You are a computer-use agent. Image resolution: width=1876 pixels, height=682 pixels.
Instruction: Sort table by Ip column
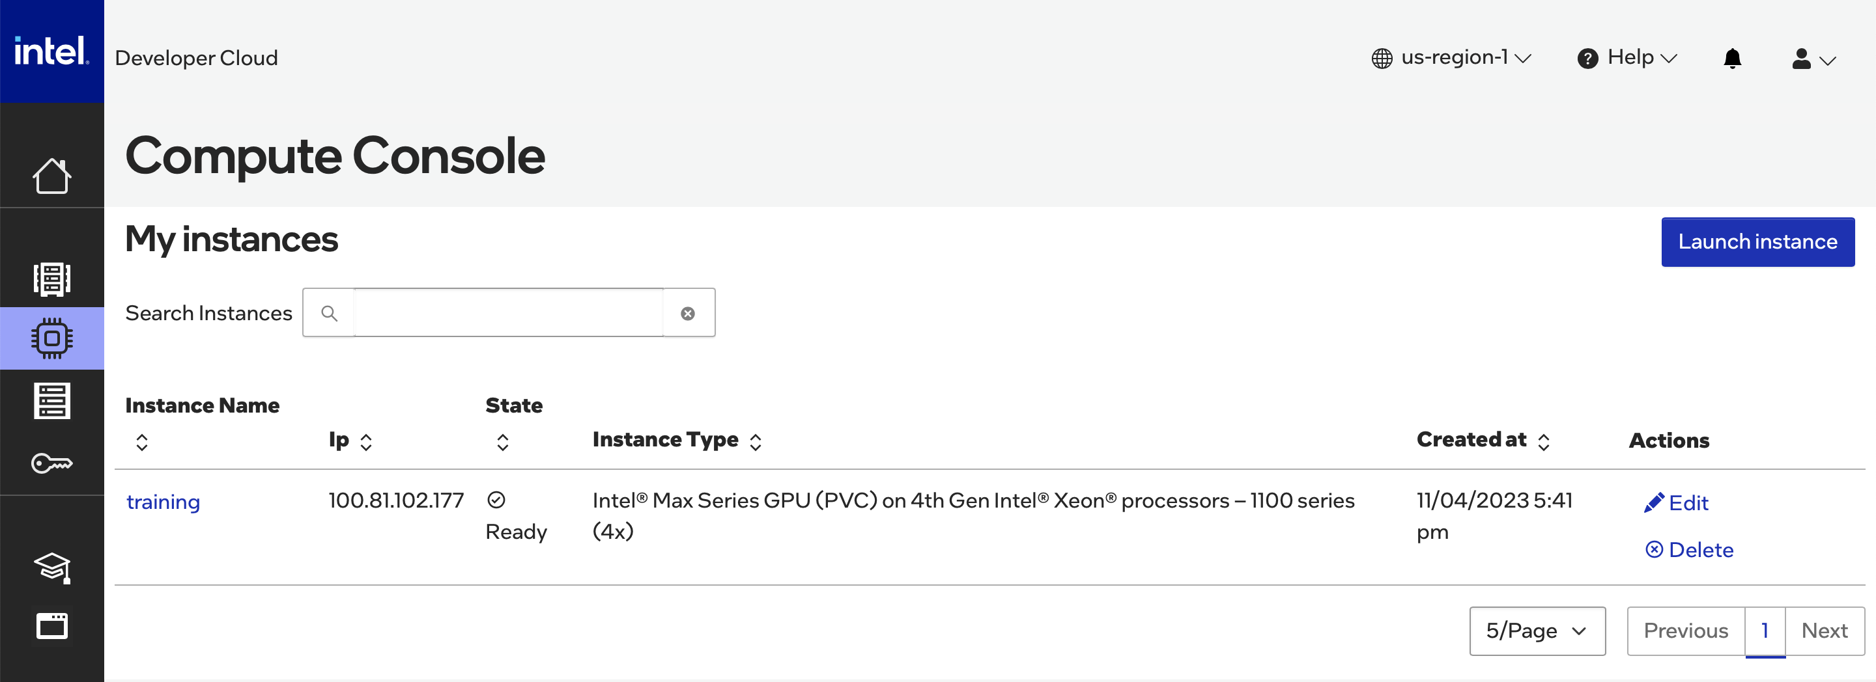(x=365, y=442)
